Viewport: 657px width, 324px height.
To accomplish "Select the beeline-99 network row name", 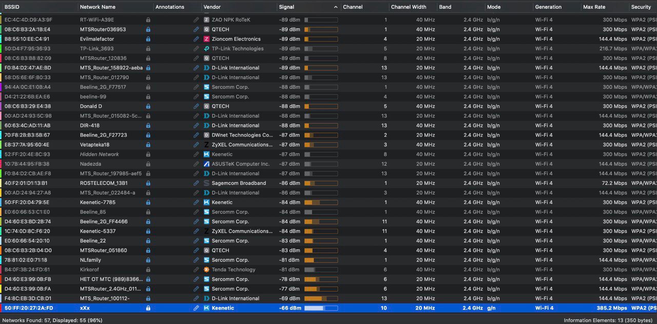I will (93, 97).
